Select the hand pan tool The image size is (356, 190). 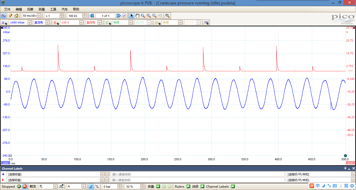tap(137, 16)
